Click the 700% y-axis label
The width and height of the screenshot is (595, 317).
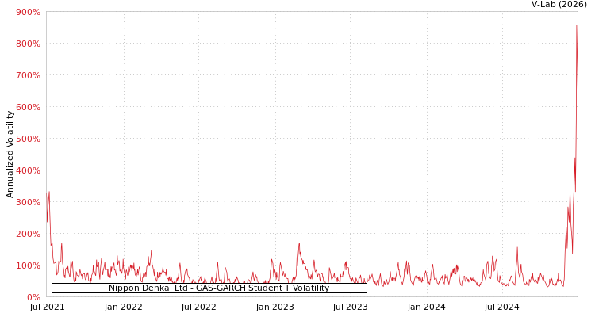[x=28, y=75]
